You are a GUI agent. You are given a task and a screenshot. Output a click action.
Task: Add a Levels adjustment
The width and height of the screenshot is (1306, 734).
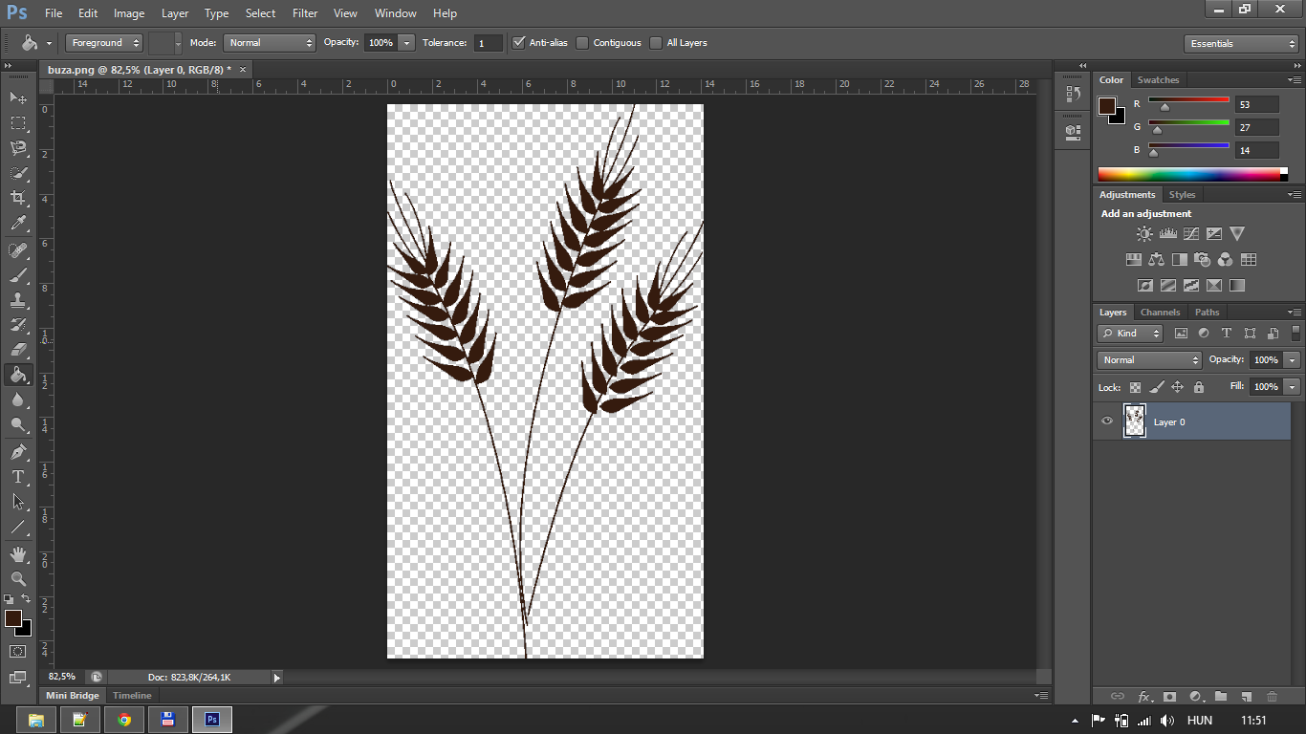[x=1167, y=233]
